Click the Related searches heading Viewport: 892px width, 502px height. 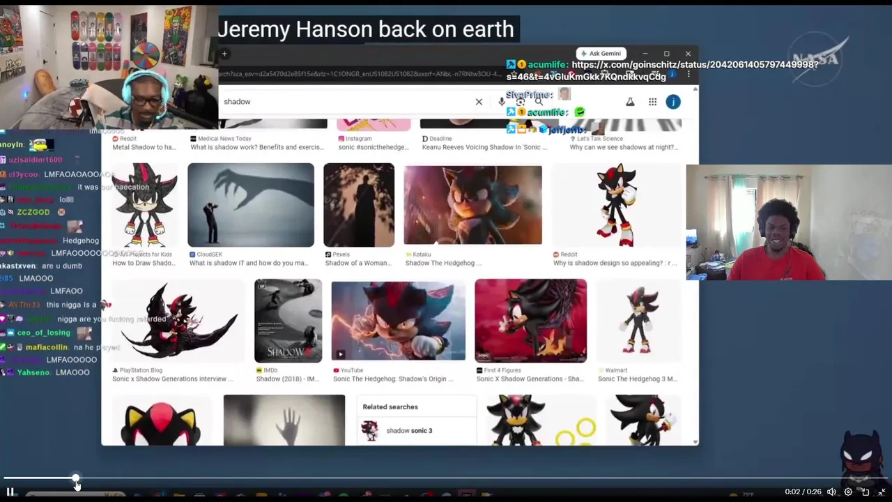pos(390,406)
